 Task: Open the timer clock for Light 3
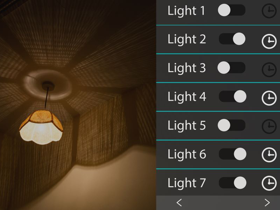tap(269, 70)
